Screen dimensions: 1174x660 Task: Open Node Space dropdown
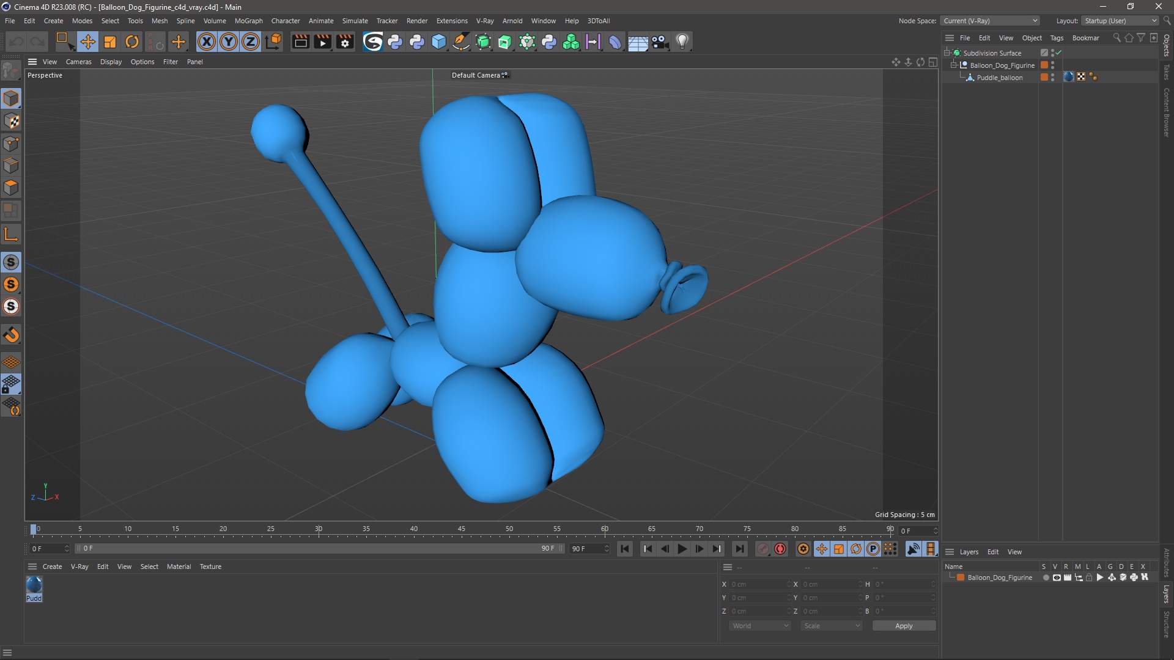tap(990, 21)
